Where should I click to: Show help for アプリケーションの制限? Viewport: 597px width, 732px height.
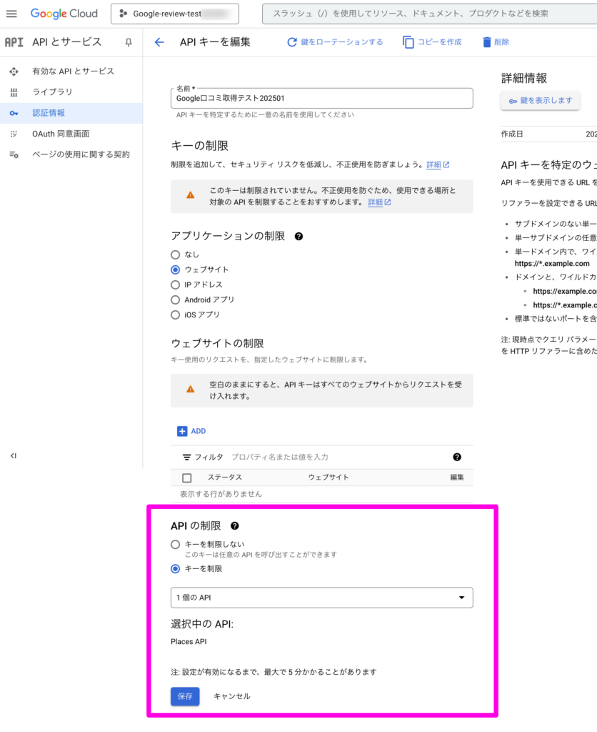[x=299, y=236]
